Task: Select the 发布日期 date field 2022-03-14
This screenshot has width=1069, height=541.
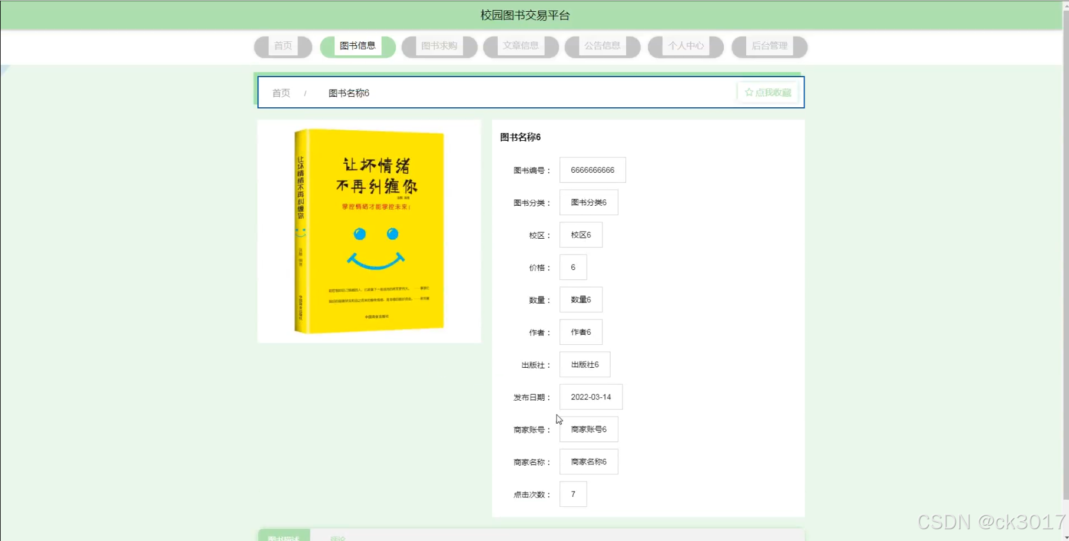Action: point(591,397)
